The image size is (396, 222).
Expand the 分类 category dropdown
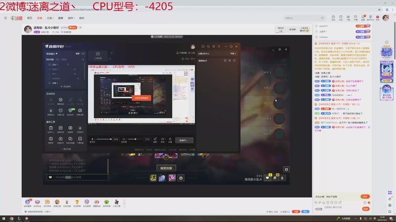tap(50, 18)
